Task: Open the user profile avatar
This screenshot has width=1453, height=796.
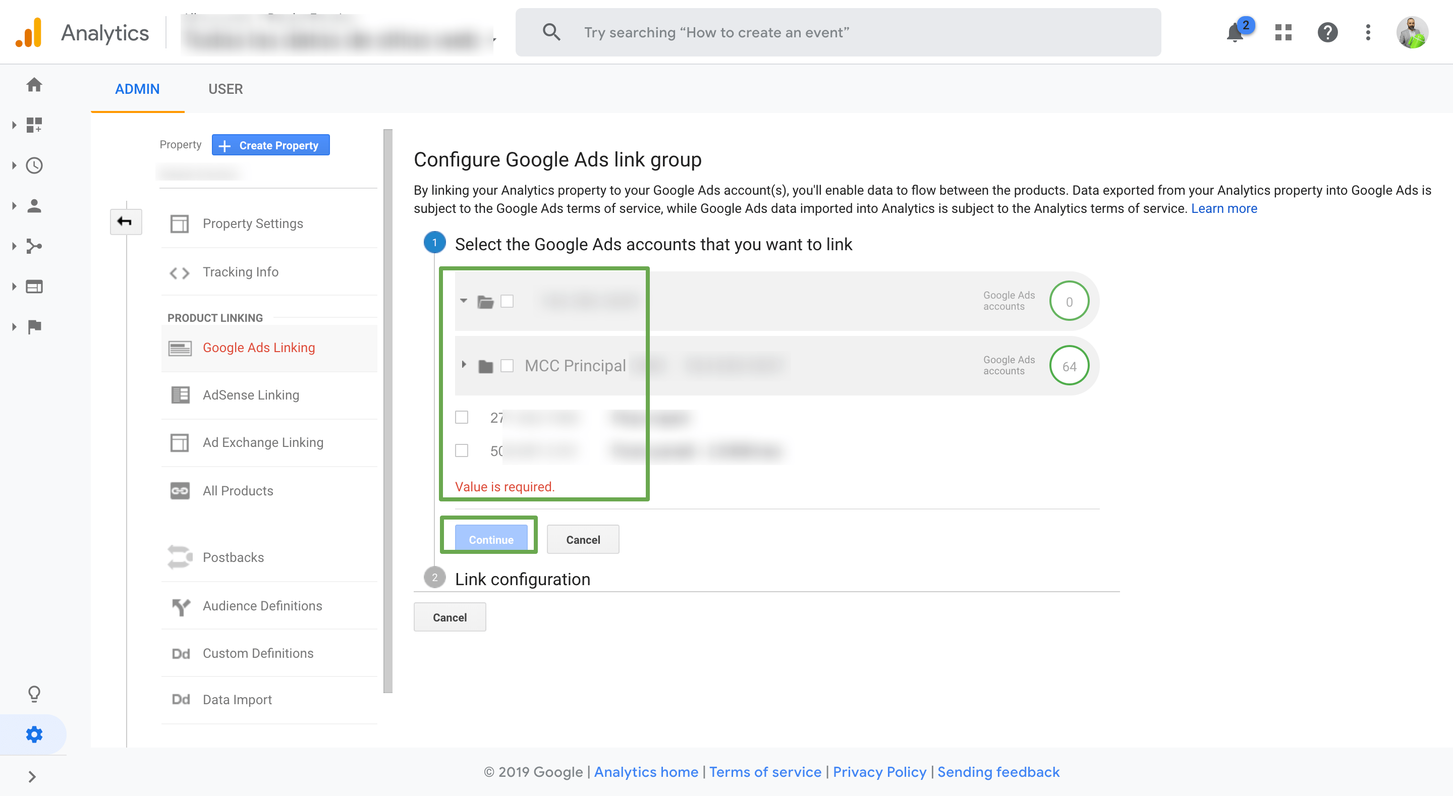Action: [1413, 32]
